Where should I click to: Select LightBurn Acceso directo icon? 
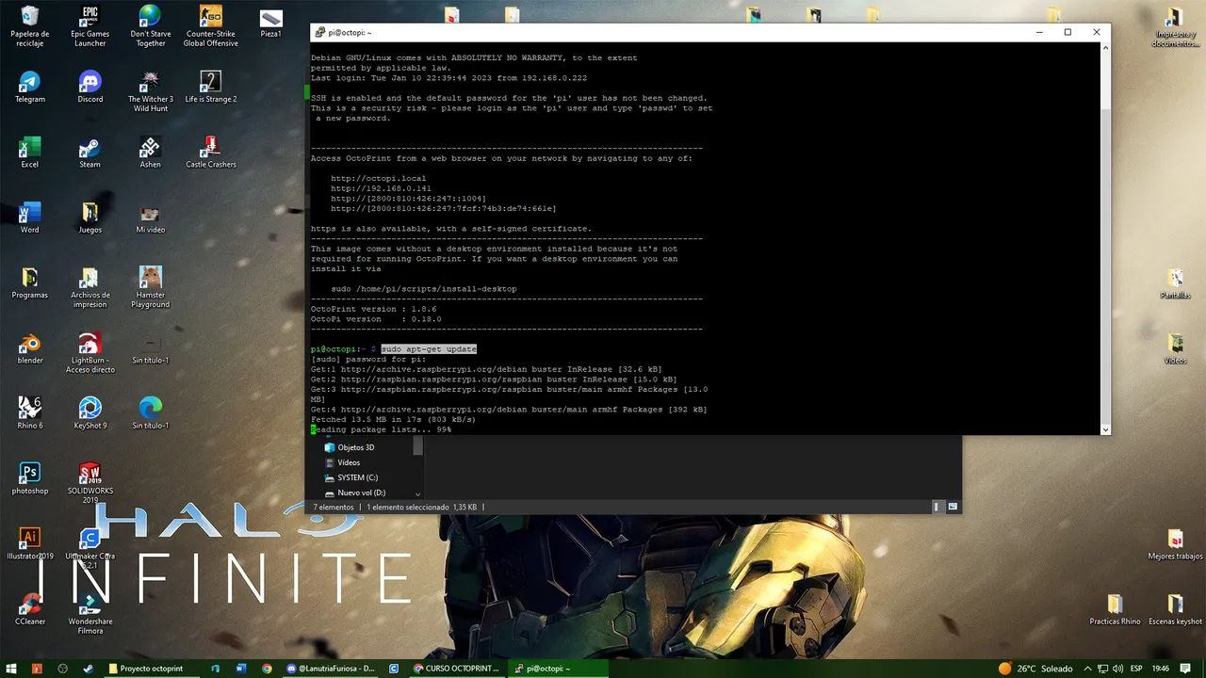pyautogui.click(x=90, y=353)
